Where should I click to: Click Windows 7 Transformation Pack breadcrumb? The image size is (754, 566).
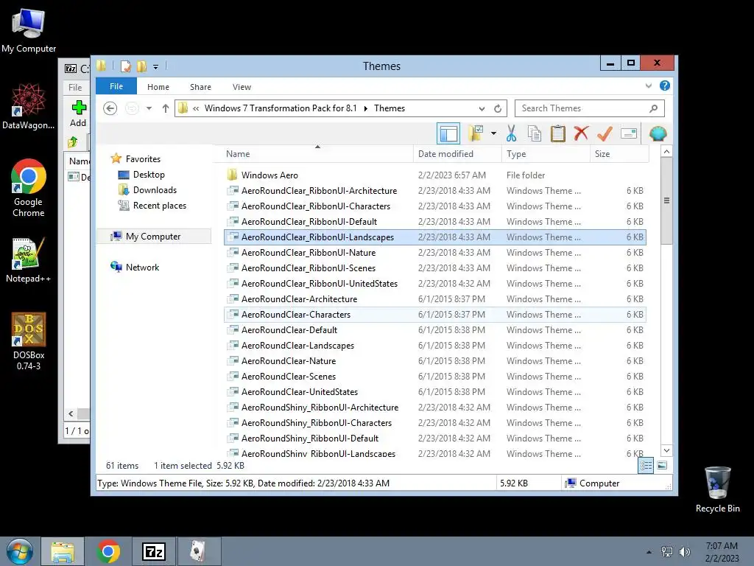[x=281, y=108]
